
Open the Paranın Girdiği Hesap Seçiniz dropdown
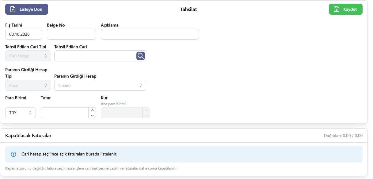pyautogui.click(x=100, y=85)
